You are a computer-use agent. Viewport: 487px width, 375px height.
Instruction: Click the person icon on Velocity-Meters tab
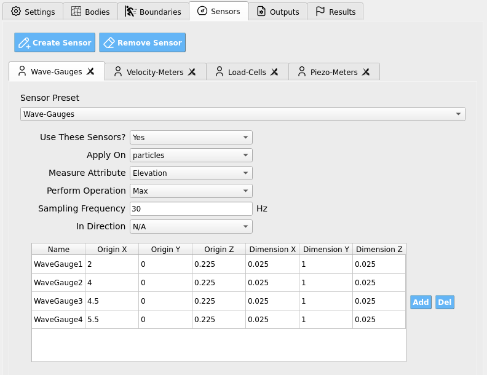click(x=118, y=71)
